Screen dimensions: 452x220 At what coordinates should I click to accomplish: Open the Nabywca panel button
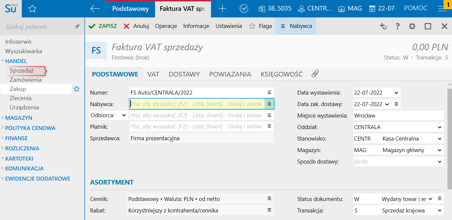(295, 26)
